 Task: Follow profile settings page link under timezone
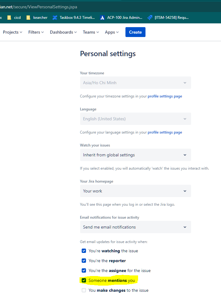click(x=165, y=96)
